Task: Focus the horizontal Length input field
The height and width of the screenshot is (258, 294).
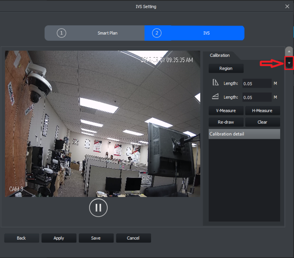Action: click(x=257, y=97)
